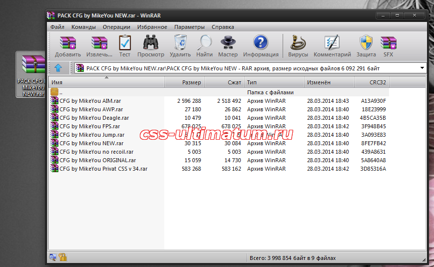Open the Избранное menu
The width and height of the screenshot is (434, 267).
click(152, 27)
